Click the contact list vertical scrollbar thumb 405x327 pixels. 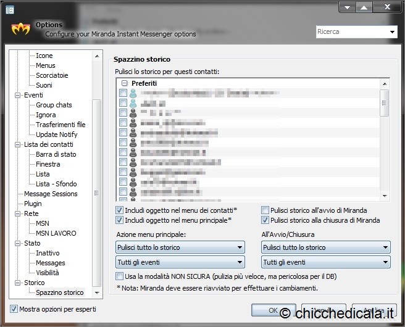point(384,103)
